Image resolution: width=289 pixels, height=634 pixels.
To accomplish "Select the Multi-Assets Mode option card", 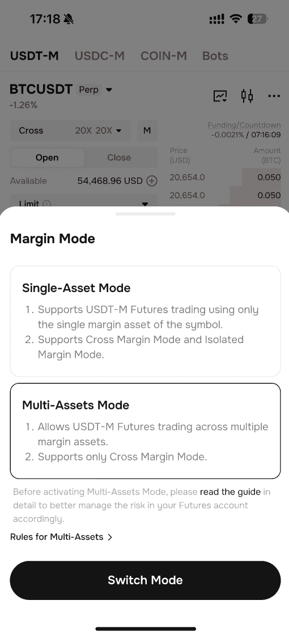I will point(145,431).
